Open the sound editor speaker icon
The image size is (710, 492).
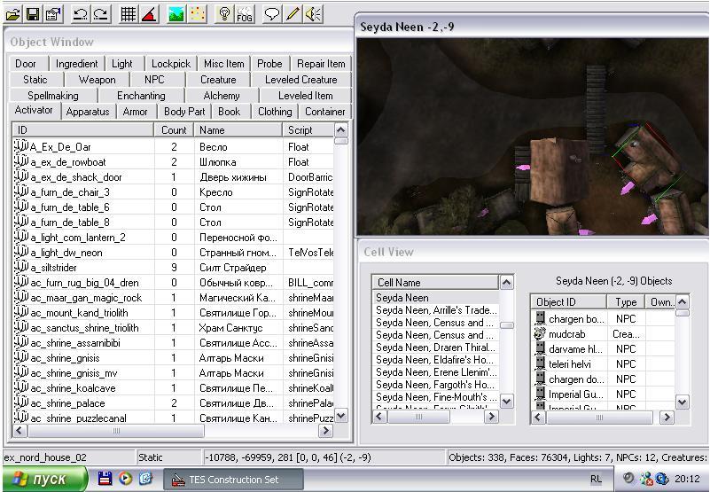(x=313, y=14)
